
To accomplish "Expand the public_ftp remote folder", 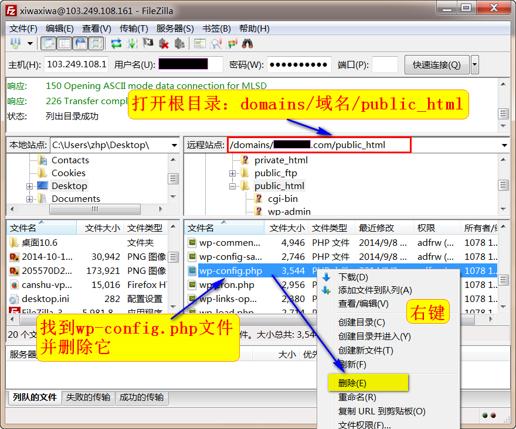I will [x=232, y=173].
